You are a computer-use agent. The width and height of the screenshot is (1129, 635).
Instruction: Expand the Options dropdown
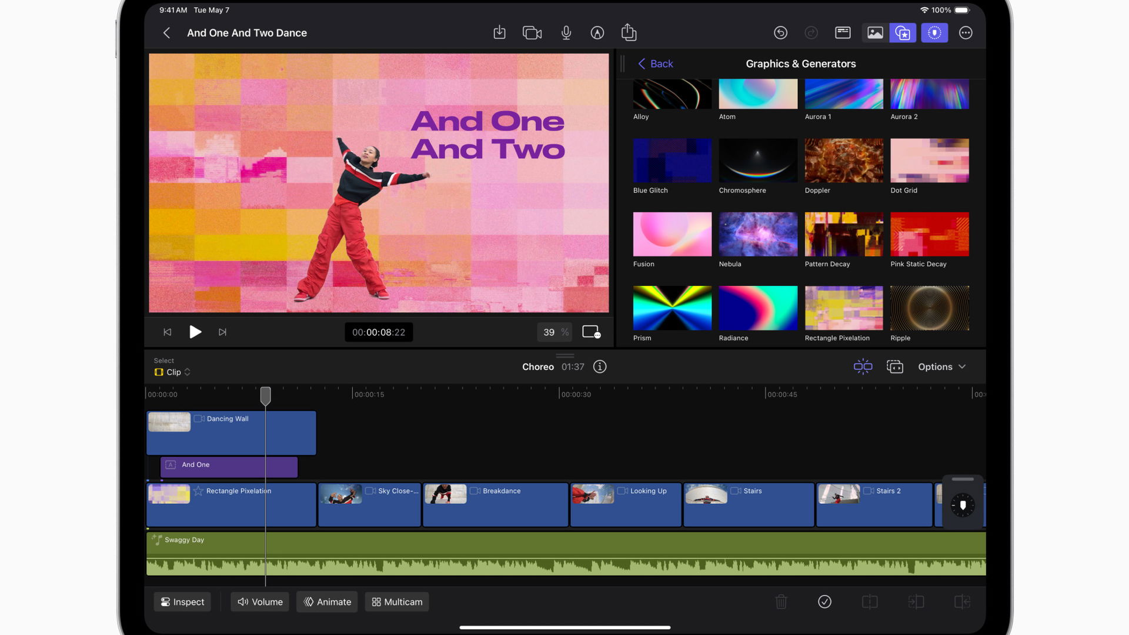click(x=941, y=367)
